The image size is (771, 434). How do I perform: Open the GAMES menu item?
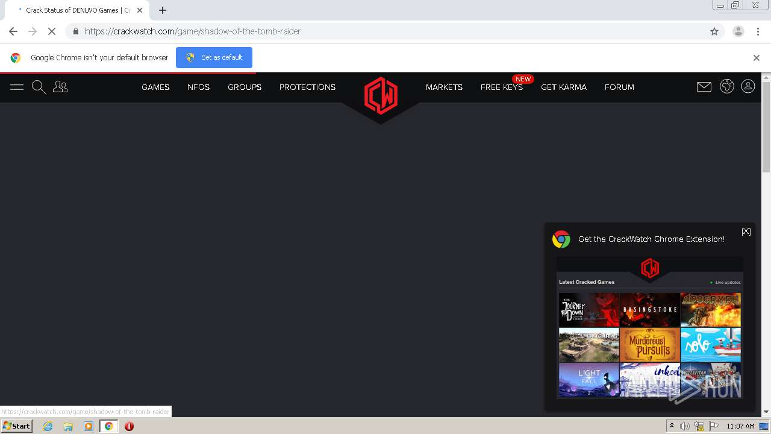tap(155, 87)
